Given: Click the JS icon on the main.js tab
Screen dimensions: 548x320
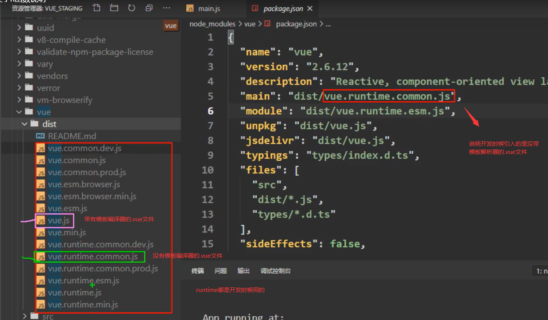Looking at the screenshot, I should (190, 9).
